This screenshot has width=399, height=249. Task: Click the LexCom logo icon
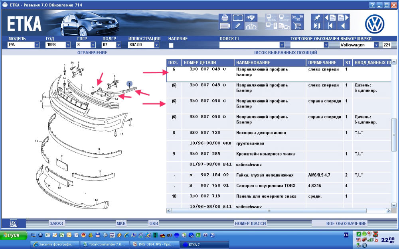14,224
